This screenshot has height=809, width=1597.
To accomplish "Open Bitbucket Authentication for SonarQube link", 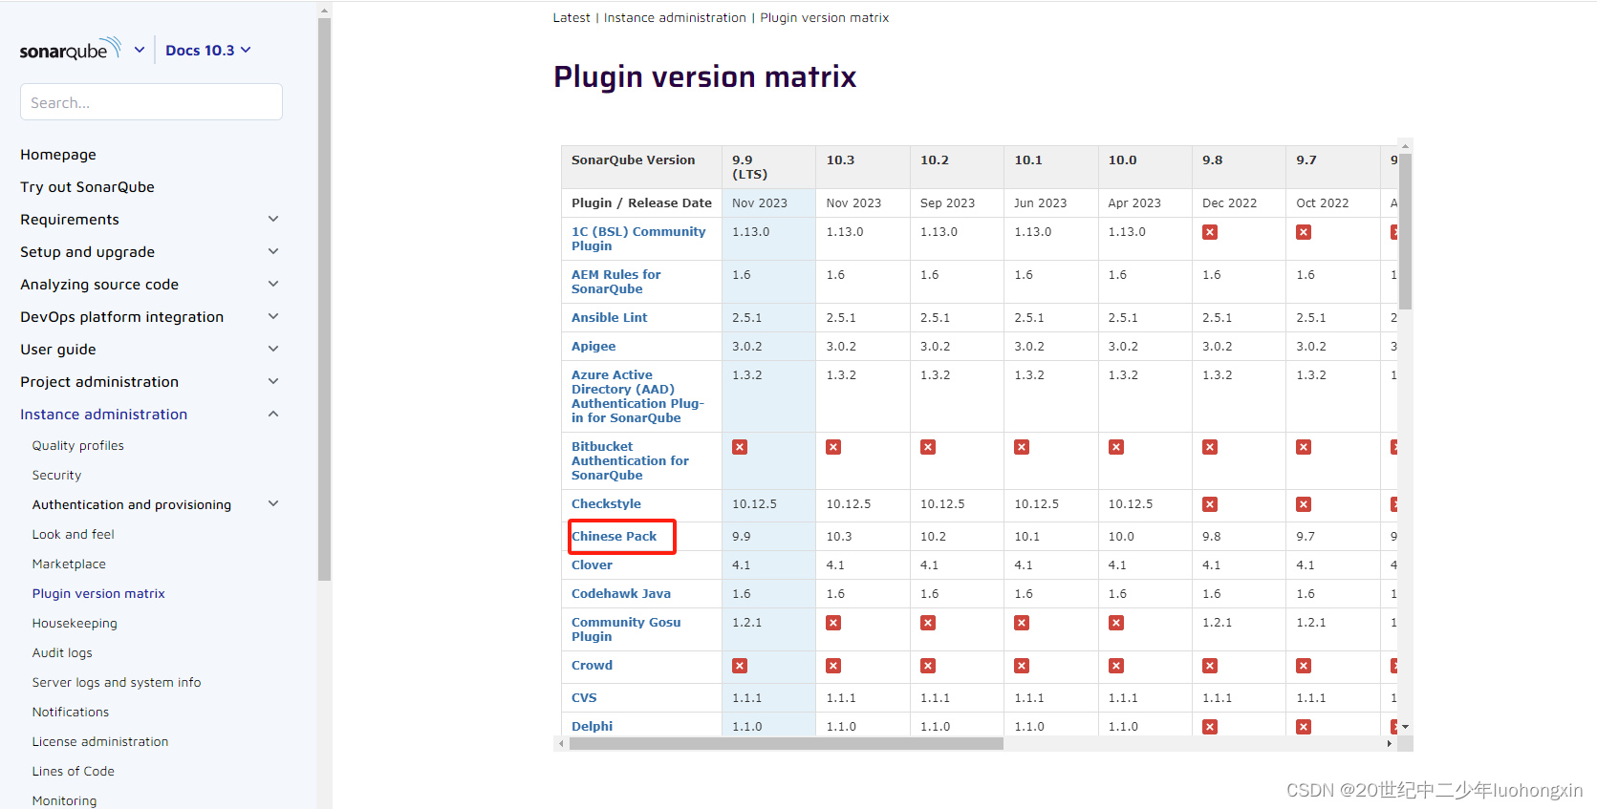I will [x=630, y=460].
